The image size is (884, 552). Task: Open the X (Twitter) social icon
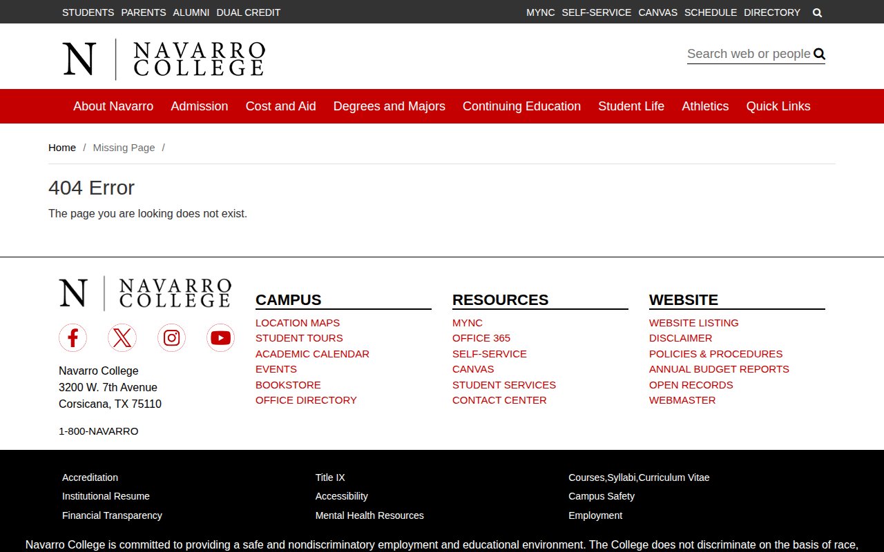click(x=122, y=337)
